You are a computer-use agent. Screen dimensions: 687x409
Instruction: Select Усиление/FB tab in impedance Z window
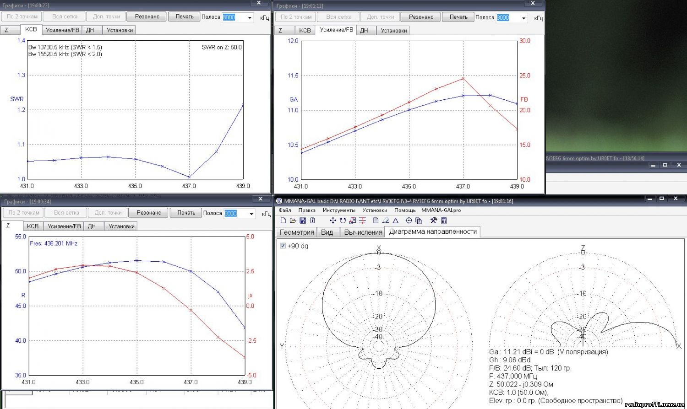point(64,226)
